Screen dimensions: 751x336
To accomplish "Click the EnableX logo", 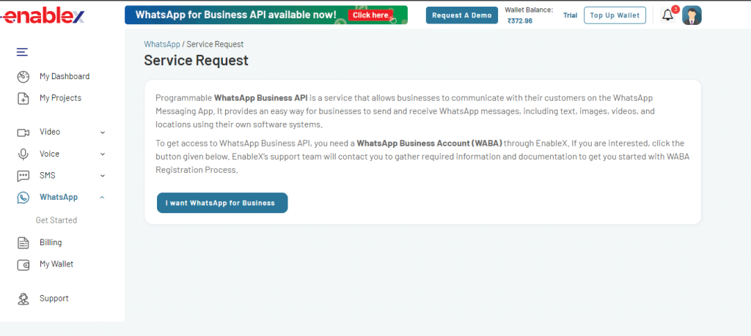I will coord(43,16).
